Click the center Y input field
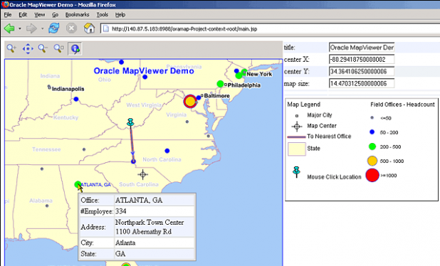This screenshot has height=266, width=440. (362, 71)
